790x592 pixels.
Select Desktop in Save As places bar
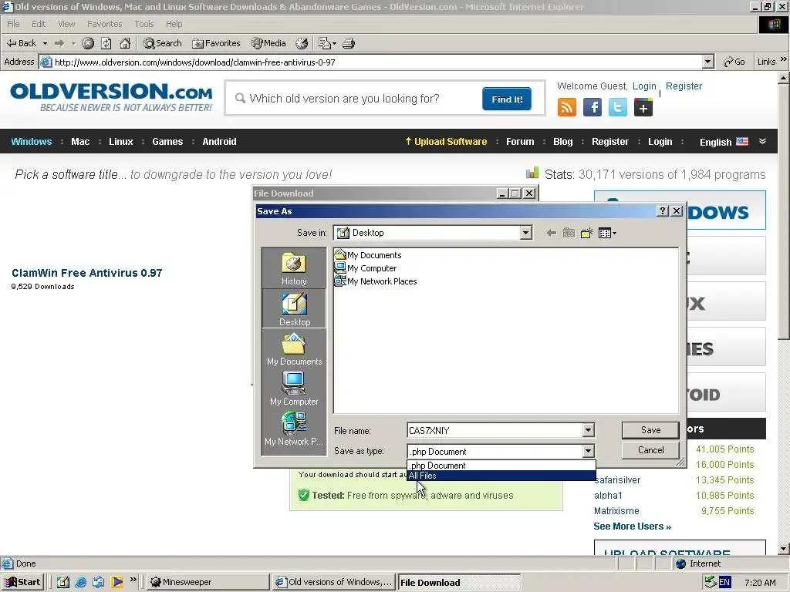[x=294, y=309]
